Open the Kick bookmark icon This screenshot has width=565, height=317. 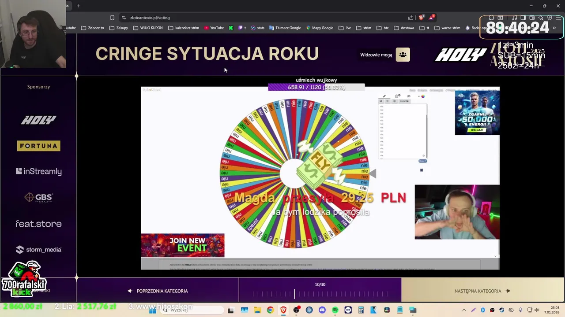click(x=231, y=28)
